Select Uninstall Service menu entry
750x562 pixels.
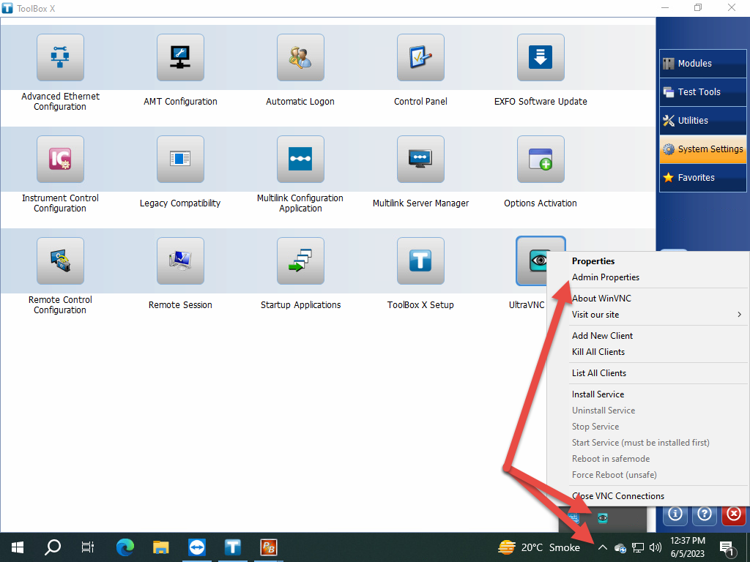(x=649, y=411)
